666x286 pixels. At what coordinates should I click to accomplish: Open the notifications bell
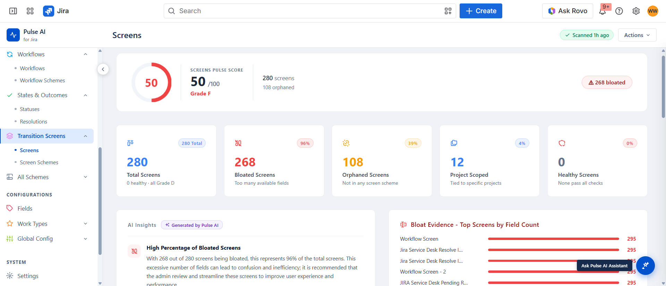[603, 11]
